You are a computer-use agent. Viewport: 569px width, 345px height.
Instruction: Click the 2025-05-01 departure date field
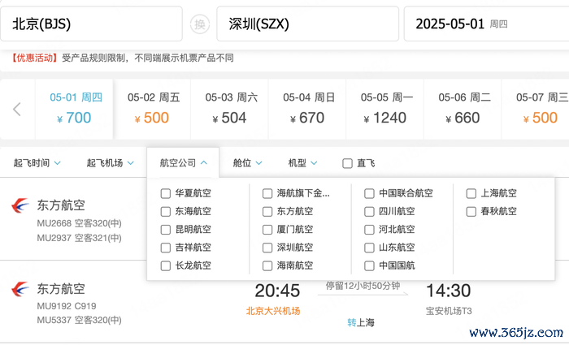click(x=487, y=24)
